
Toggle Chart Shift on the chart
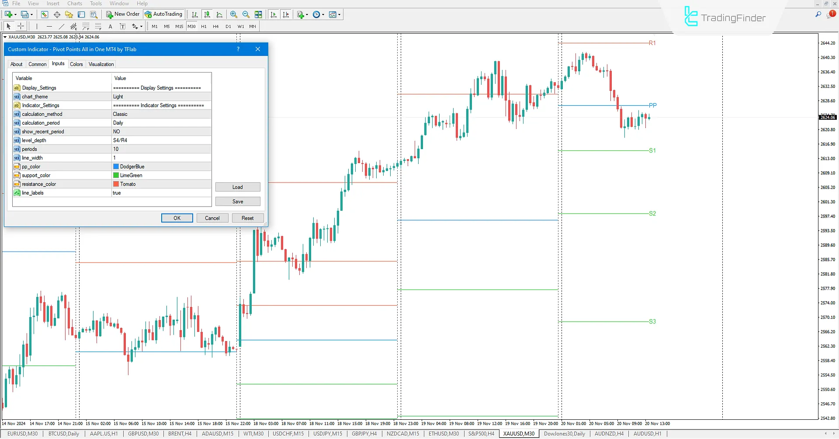tap(286, 14)
